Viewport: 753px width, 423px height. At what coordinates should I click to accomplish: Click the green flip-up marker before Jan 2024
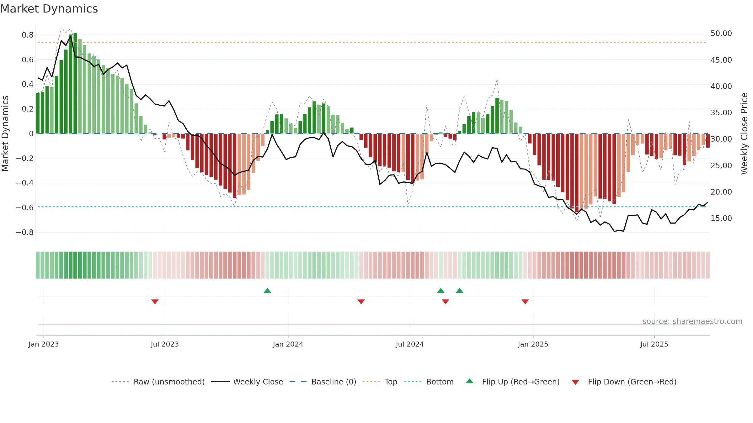pos(267,290)
